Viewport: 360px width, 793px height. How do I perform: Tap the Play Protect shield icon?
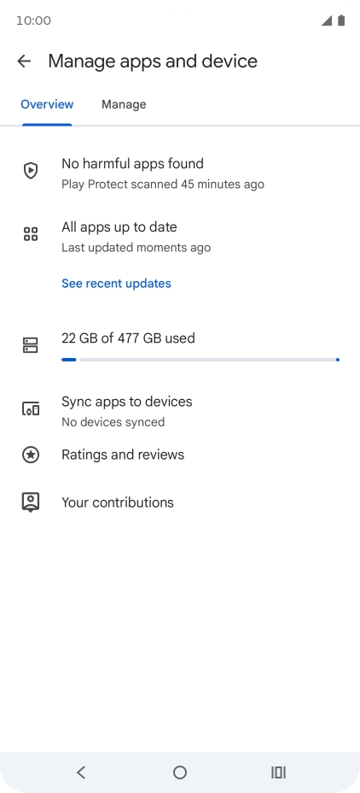click(x=31, y=170)
